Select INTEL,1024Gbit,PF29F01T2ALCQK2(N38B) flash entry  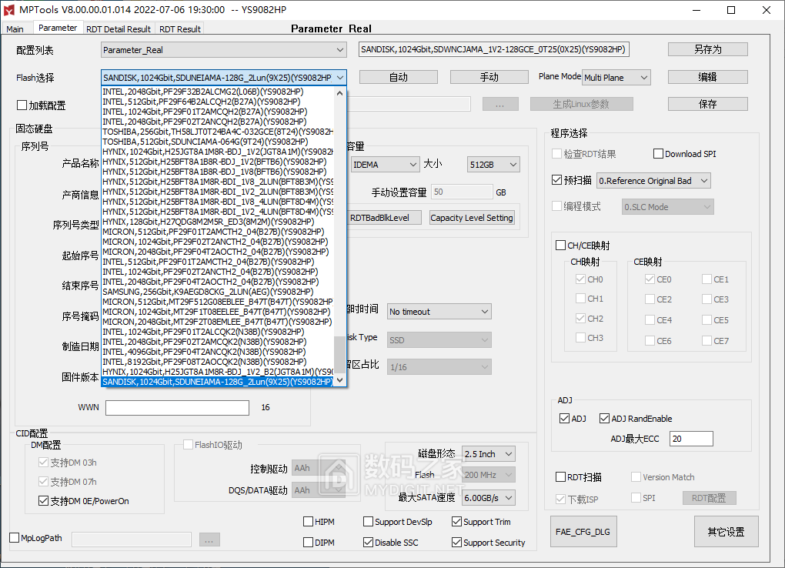tap(217, 332)
